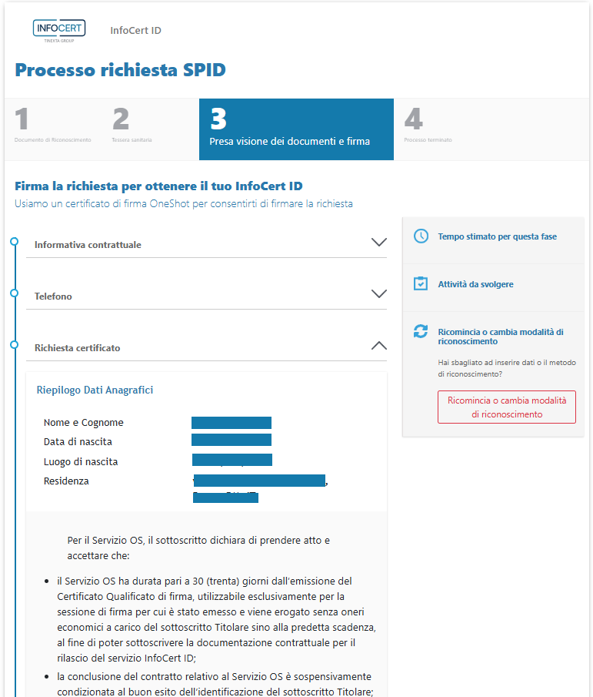Click the Informativa contrattuale timeline circle
This screenshot has height=697, width=593.
14,242
